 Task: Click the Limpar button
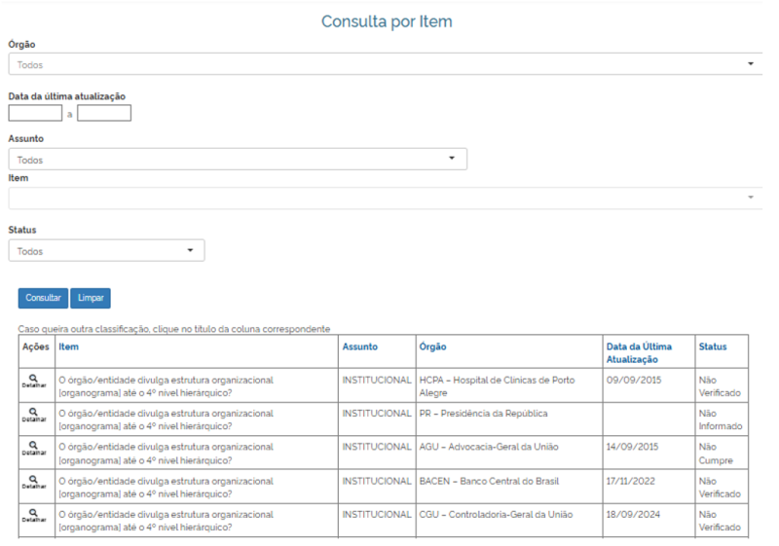(x=90, y=298)
